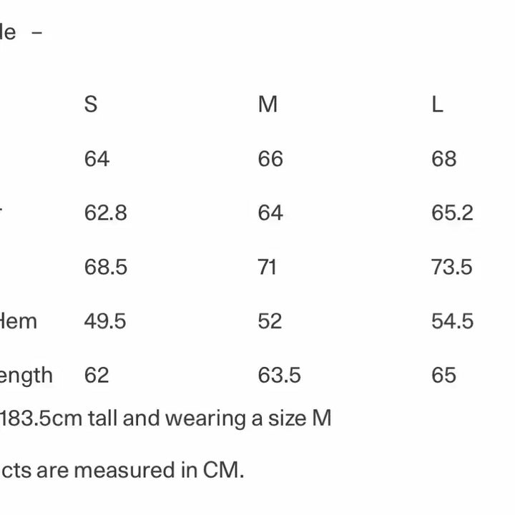This screenshot has height=515, width=515.
Task: Click the Length row label
Action: click(x=26, y=376)
